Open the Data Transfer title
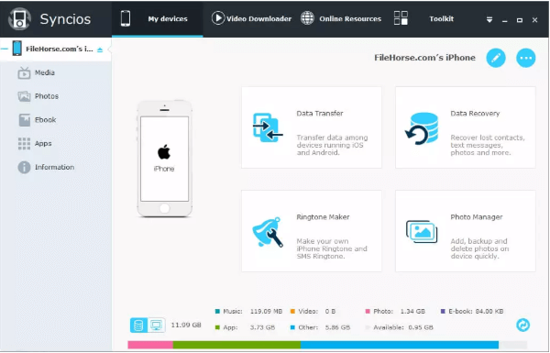The image size is (550, 353). point(320,114)
